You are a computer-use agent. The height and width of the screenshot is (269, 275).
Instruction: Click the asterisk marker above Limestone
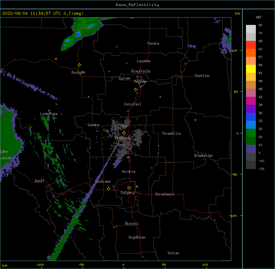[x=49, y=111]
